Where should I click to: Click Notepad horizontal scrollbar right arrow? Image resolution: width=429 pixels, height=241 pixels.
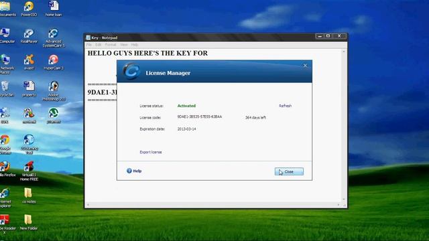339,205
